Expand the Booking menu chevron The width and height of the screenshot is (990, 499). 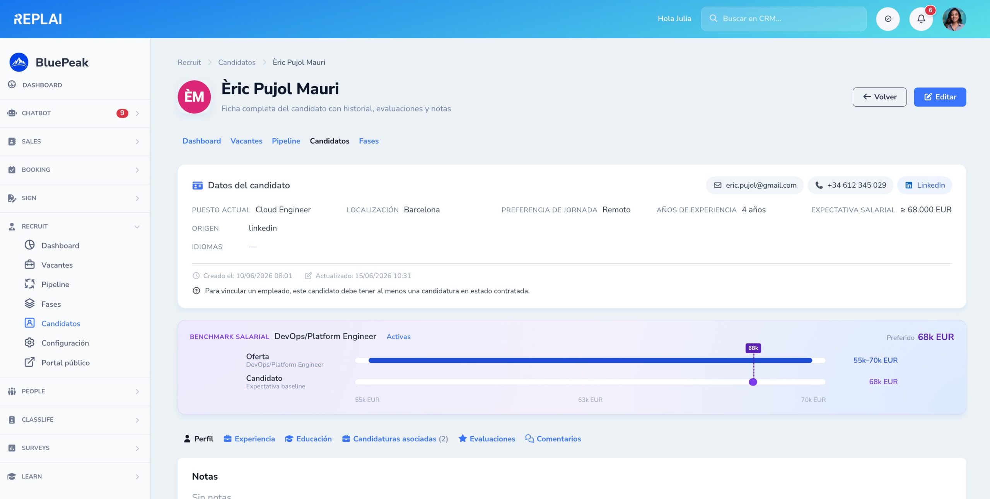pyautogui.click(x=137, y=170)
